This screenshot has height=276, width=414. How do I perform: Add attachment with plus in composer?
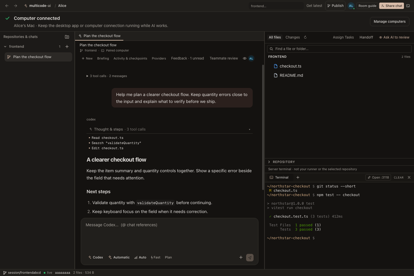coord(241,257)
